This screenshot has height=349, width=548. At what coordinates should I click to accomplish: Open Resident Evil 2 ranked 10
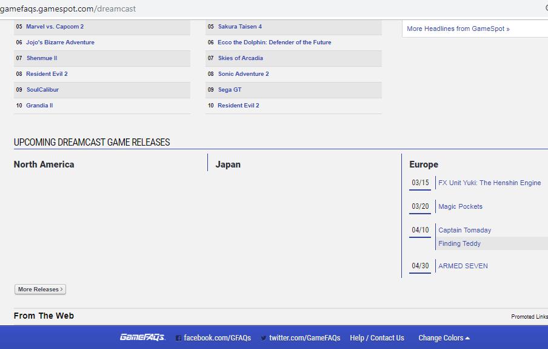pos(238,106)
